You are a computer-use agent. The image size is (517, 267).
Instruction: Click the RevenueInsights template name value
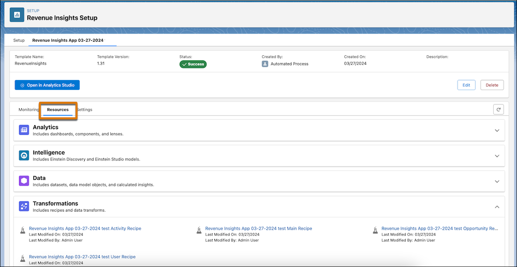pyautogui.click(x=31, y=64)
